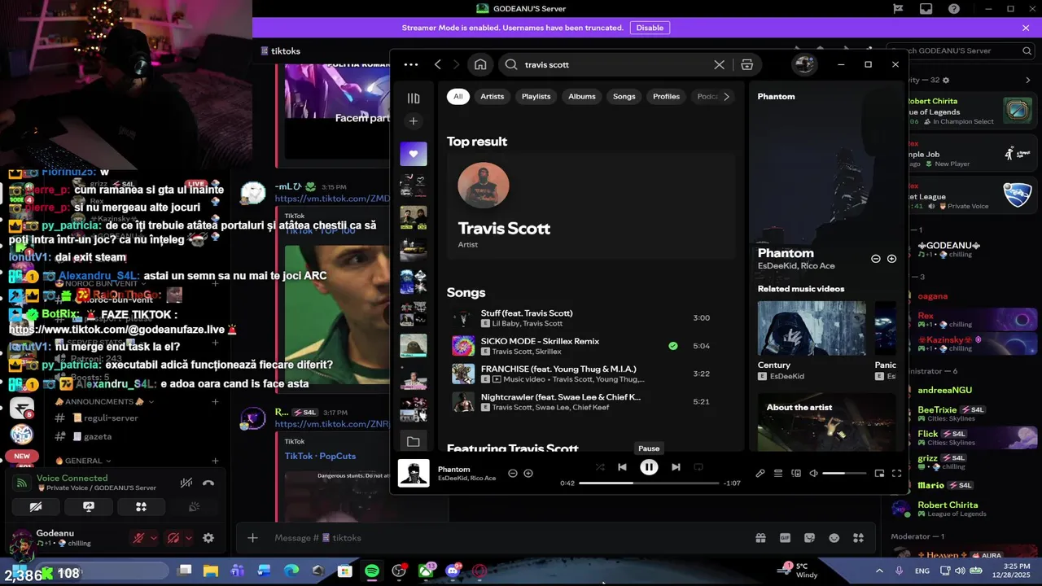
Task: Hide Phantom with minus icon in player bar
Action: pyautogui.click(x=513, y=474)
